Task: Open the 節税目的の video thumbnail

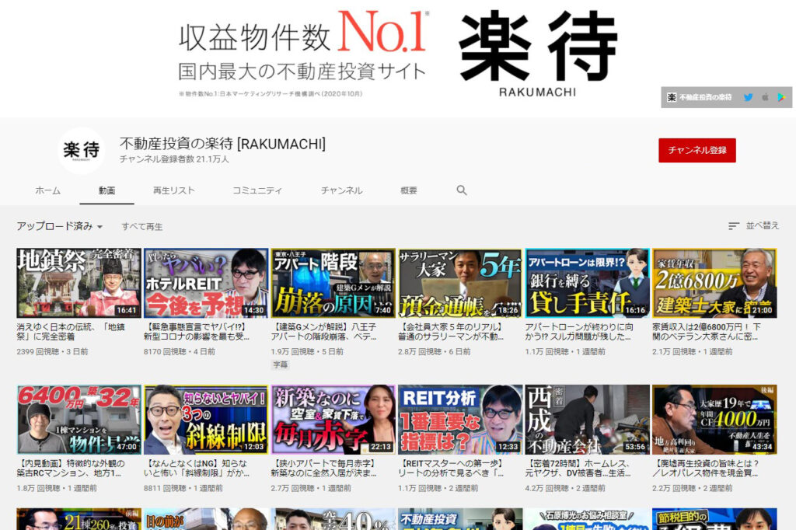Action: (x=714, y=519)
